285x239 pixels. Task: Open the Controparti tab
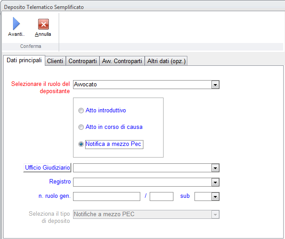(83, 61)
